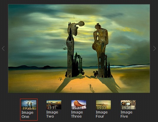Click the "Image Three" caption
Screen dimensions: 158x122
[x=77, y=114]
